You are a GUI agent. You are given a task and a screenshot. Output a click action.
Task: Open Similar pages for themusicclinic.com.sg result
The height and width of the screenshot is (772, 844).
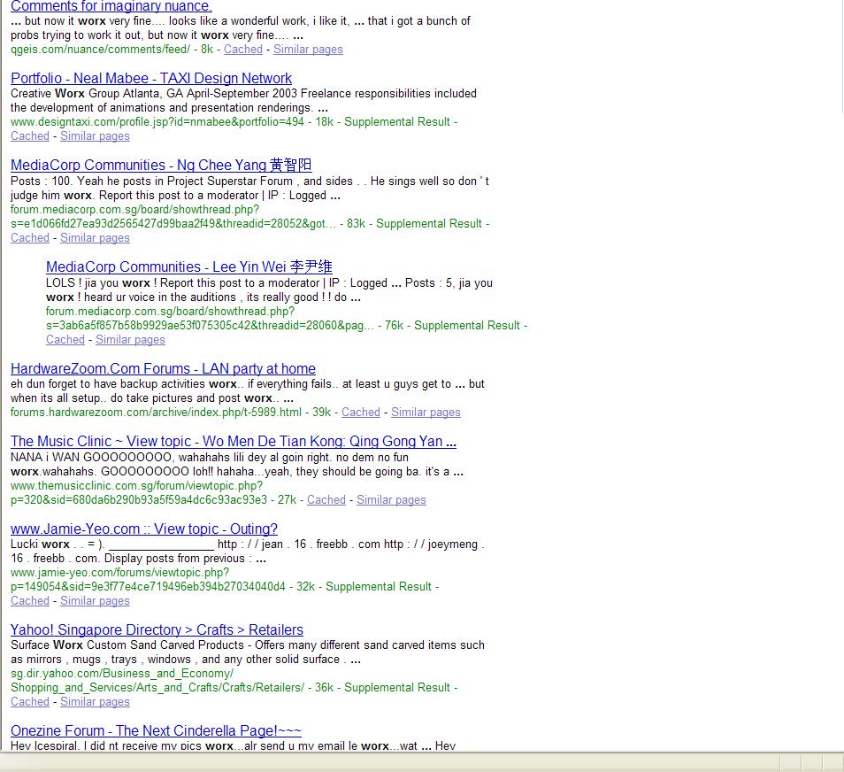pos(391,499)
